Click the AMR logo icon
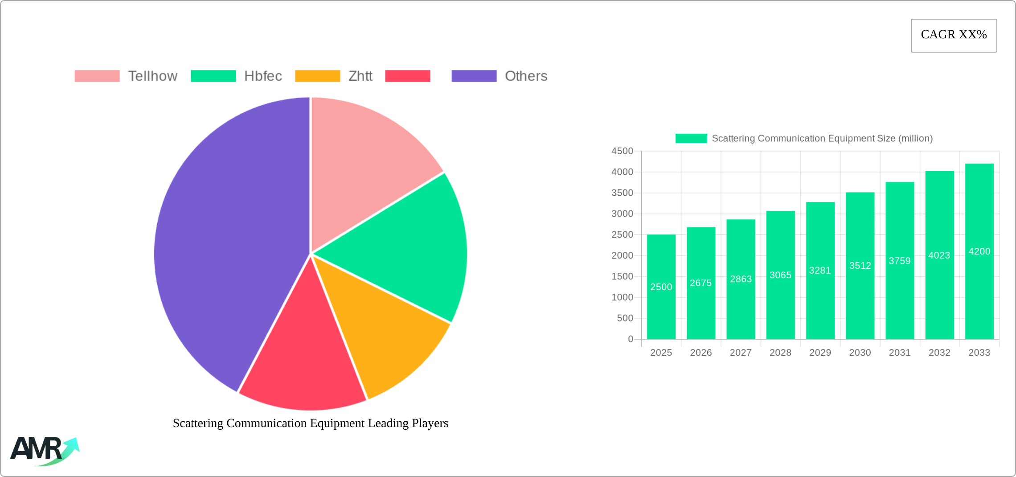Image resolution: width=1016 pixels, height=477 pixels. (45, 451)
